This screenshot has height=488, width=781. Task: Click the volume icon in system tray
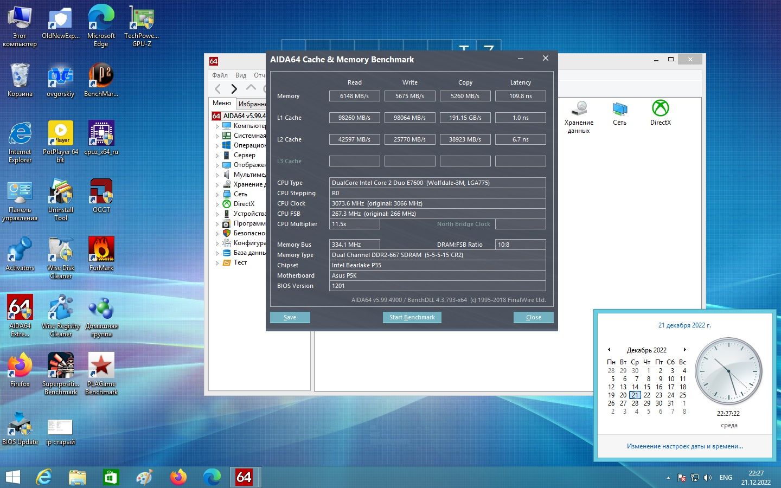[707, 478]
